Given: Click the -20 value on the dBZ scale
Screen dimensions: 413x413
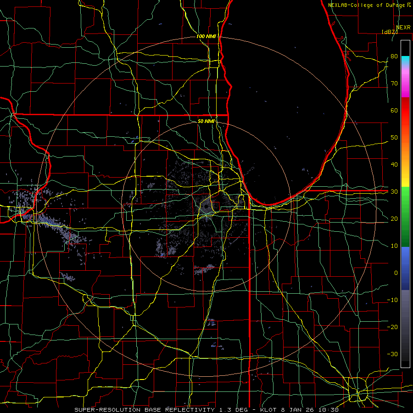Looking at the screenshot, I should pyautogui.click(x=392, y=327).
